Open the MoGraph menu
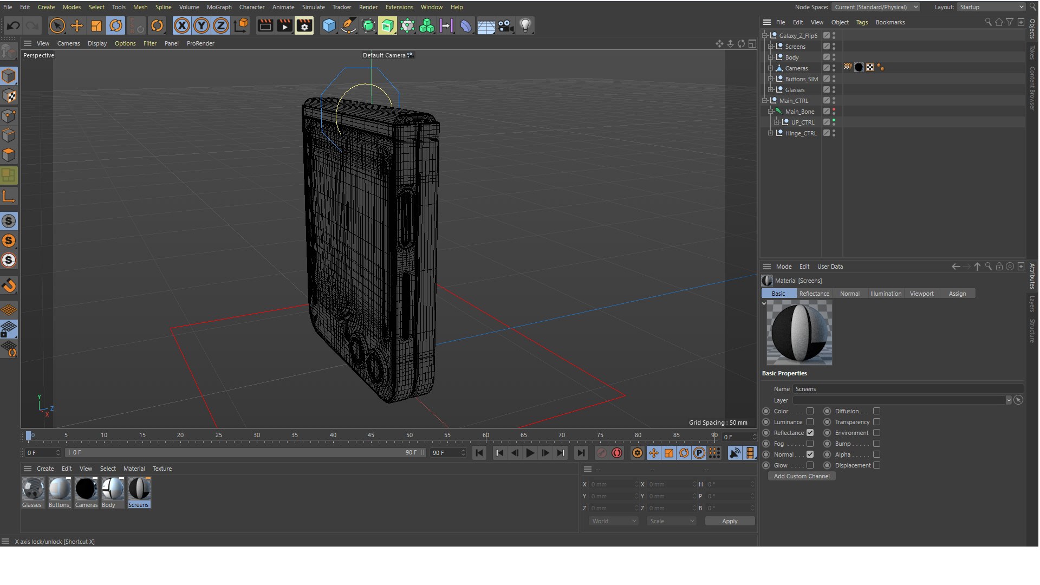 pos(219,7)
